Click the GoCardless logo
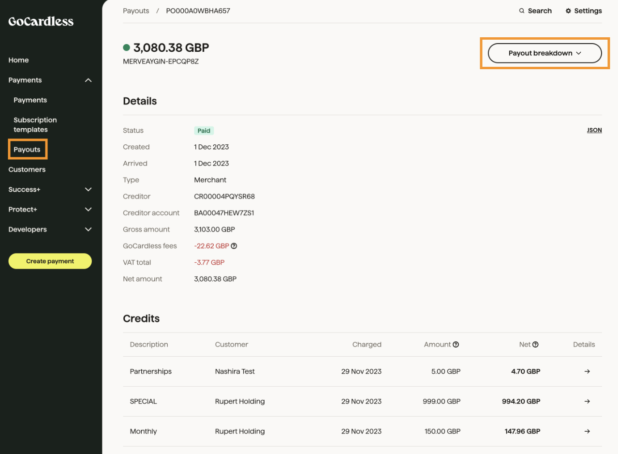Viewport: 618px width, 454px height. tap(41, 21)
